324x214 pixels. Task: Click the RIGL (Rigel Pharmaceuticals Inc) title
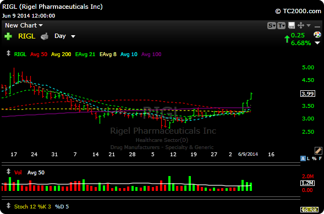click(52, 7)
